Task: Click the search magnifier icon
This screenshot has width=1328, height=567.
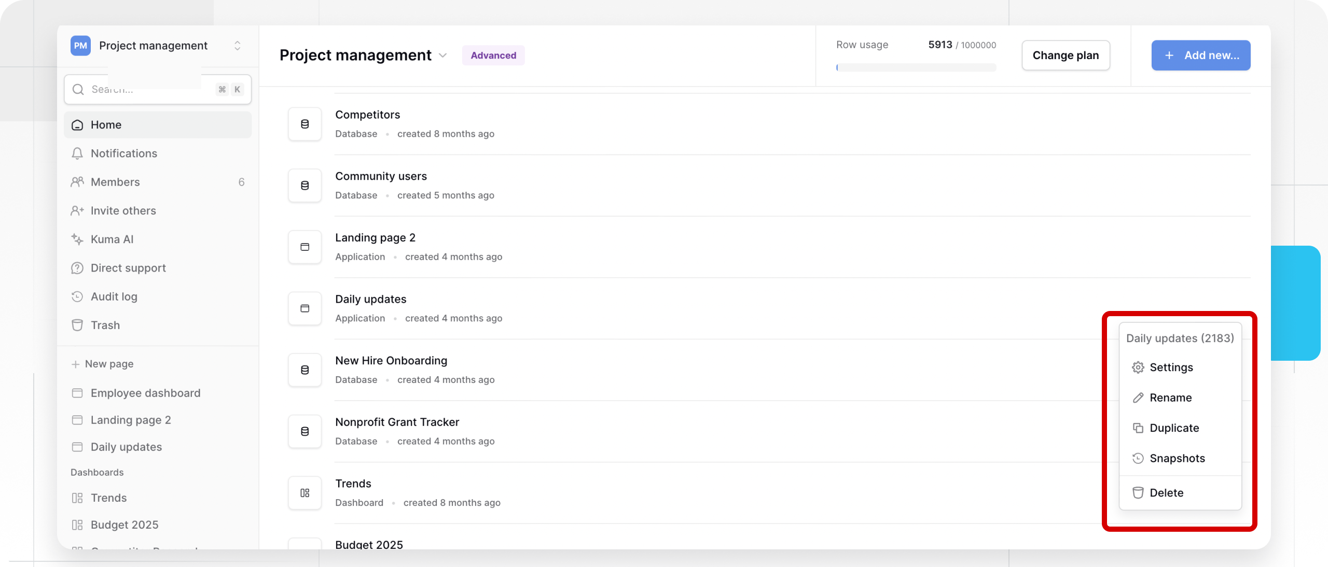Action: 78,89
